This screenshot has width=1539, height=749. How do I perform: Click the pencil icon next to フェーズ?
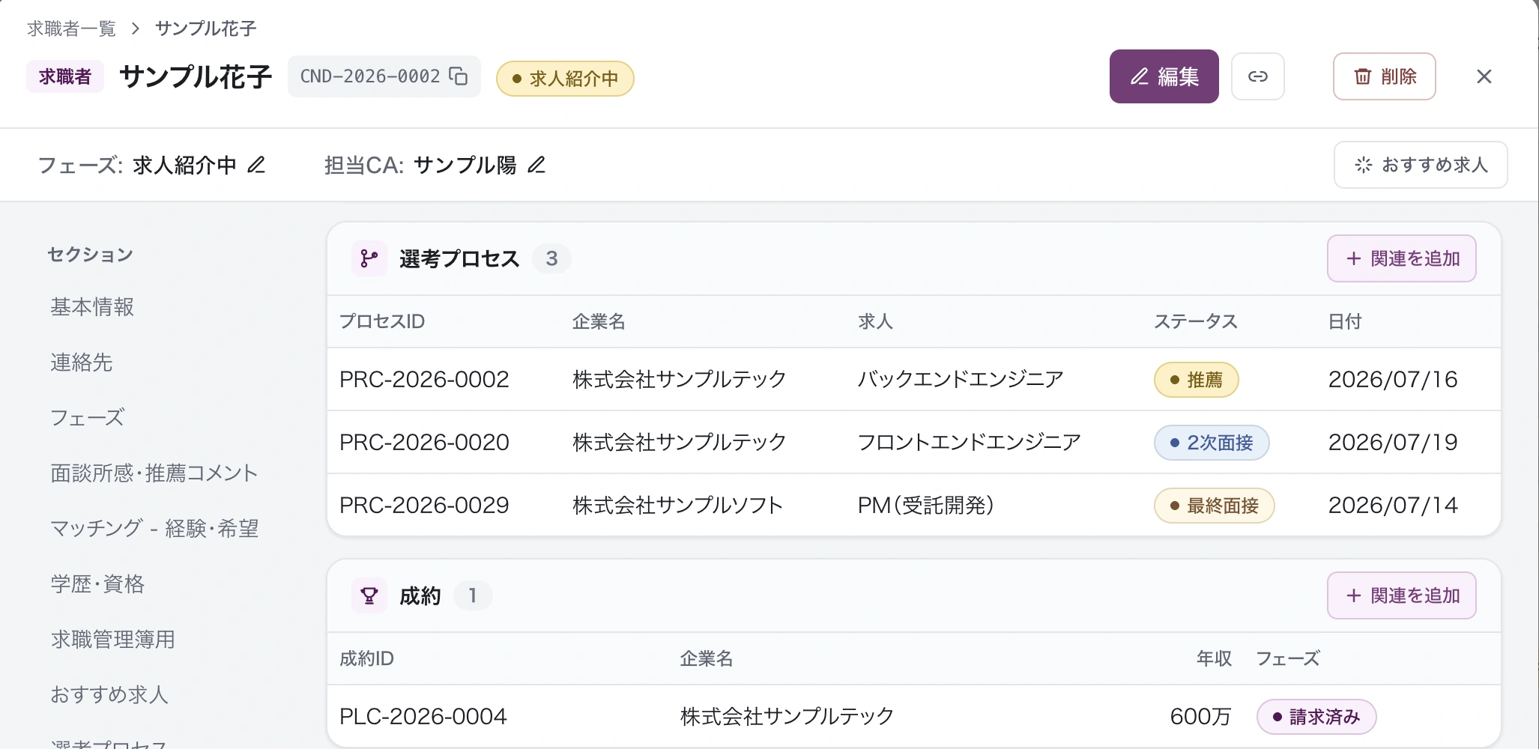pos(256,165)
